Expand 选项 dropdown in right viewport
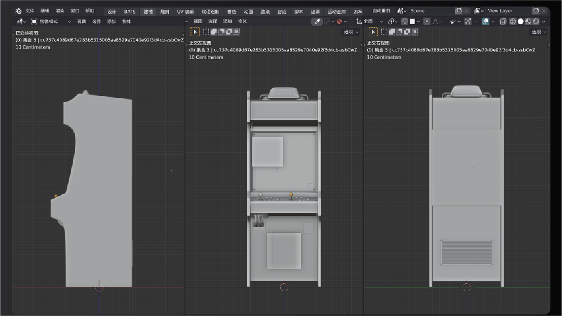Image resolution: width=562 pixels, height=316 pixels. pos(539,32)
